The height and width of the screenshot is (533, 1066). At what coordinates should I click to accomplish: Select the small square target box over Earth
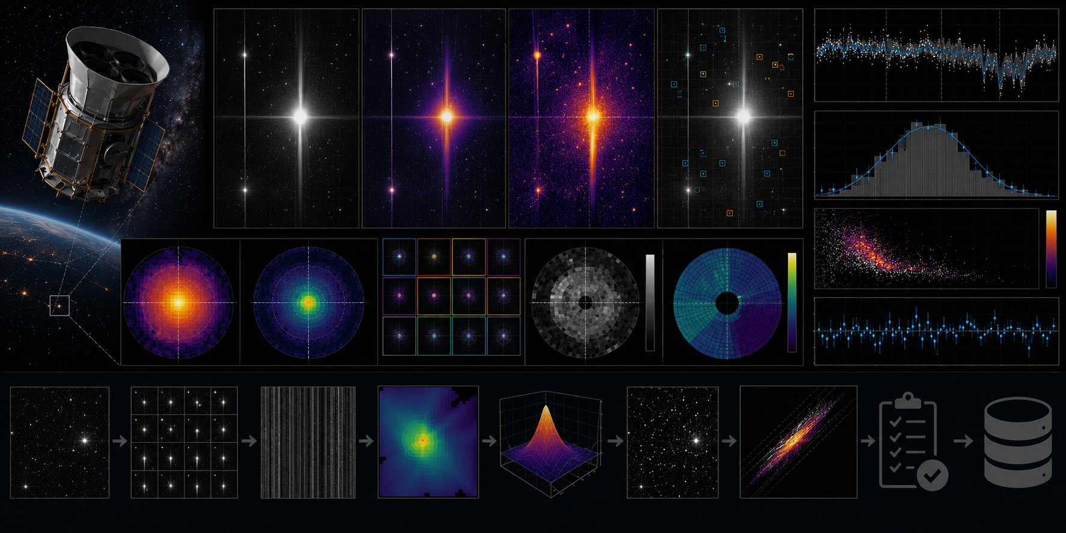[x=59, y=305]
